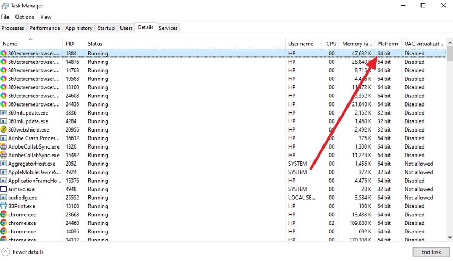Click the 11,224 K memory value
453x261 pixels.
[x=362, y=155]
